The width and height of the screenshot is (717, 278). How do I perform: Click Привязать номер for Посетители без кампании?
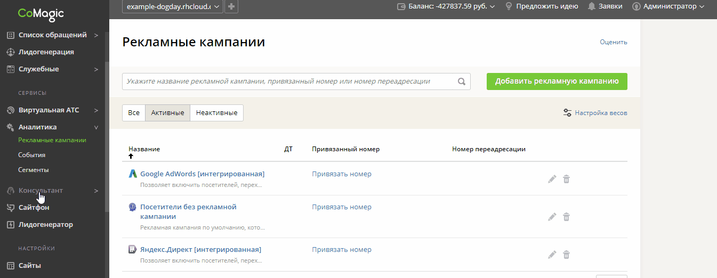pos(342,207)
